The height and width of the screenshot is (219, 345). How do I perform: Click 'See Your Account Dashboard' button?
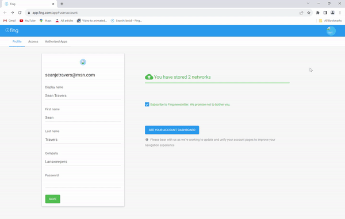[172, 130]
